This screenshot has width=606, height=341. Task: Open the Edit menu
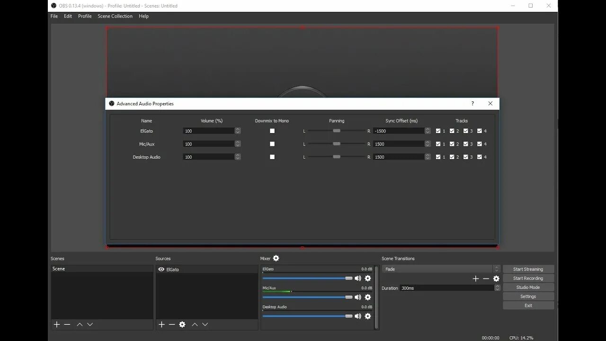click(x=68, y=16)
